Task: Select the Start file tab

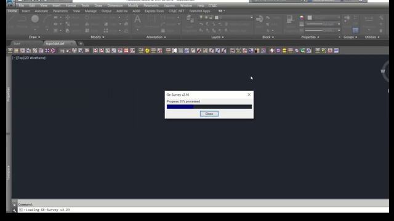Action: point(17,44)
